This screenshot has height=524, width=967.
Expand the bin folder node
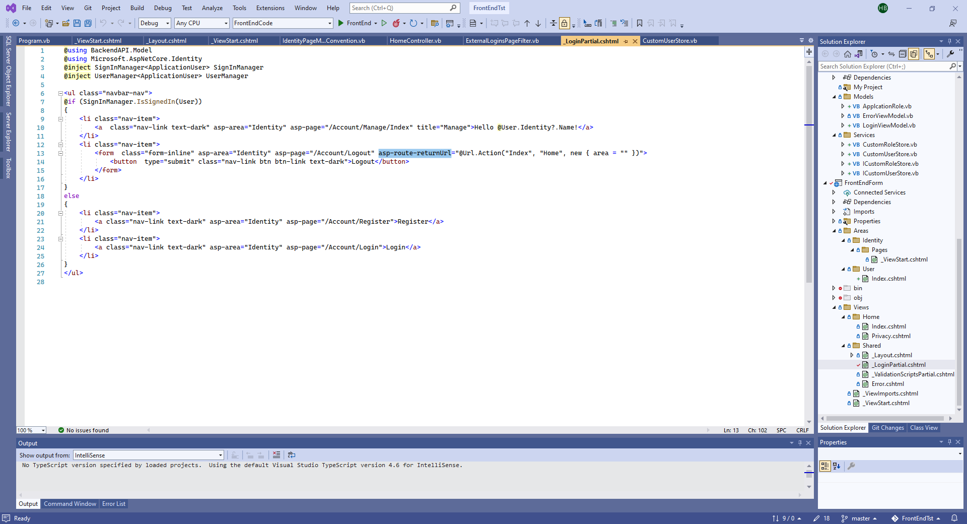[x=834, y=288]
